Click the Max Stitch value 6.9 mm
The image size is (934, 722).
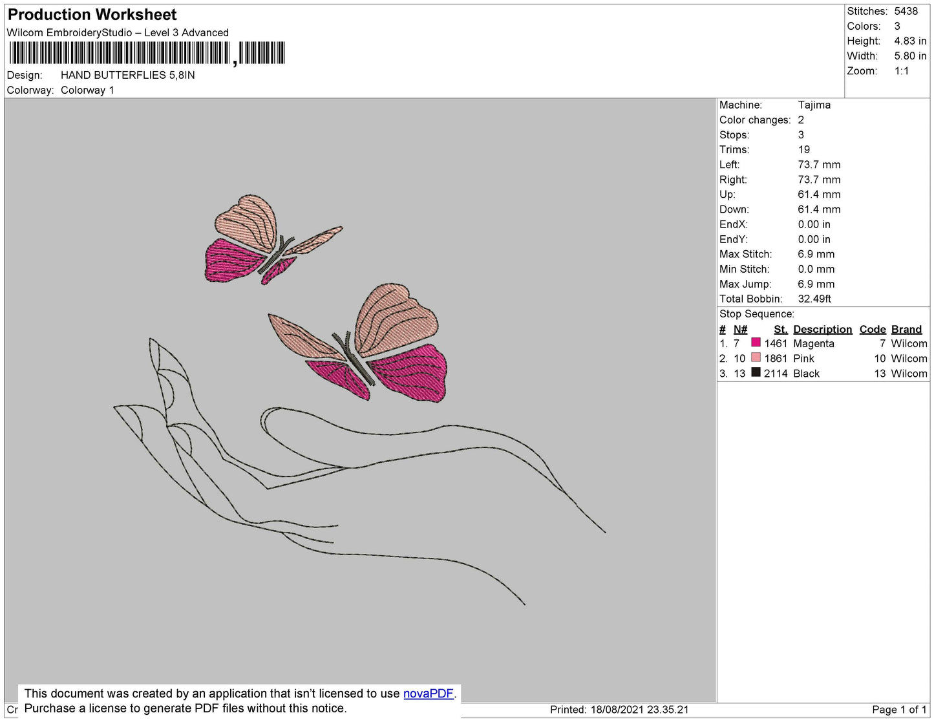coord(816,254)
